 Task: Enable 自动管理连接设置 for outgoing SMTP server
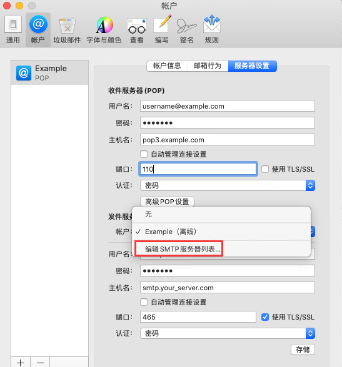click(x=144, y=302)
